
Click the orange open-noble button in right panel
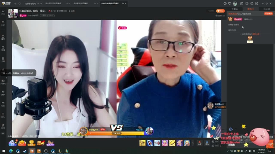tap(269, 13)
